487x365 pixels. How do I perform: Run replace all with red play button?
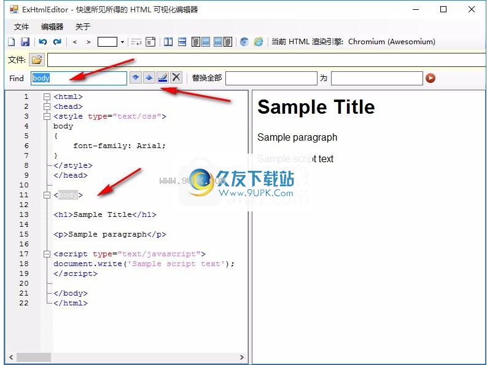[x=431, y=78]
